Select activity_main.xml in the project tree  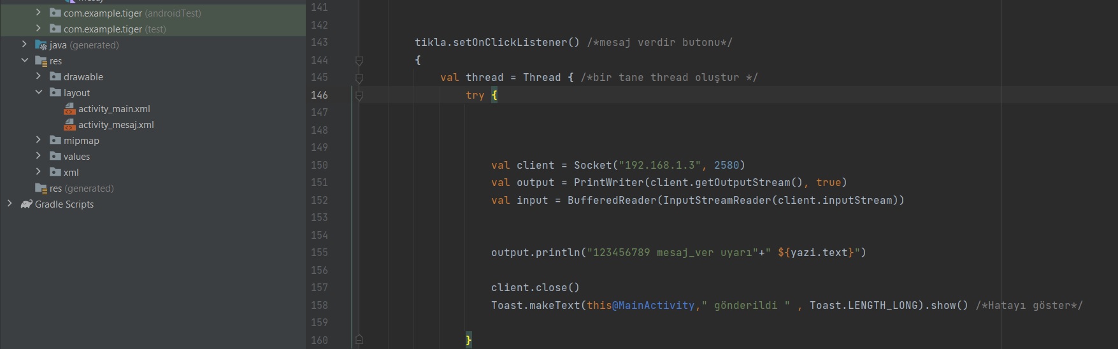click(114, 109)
